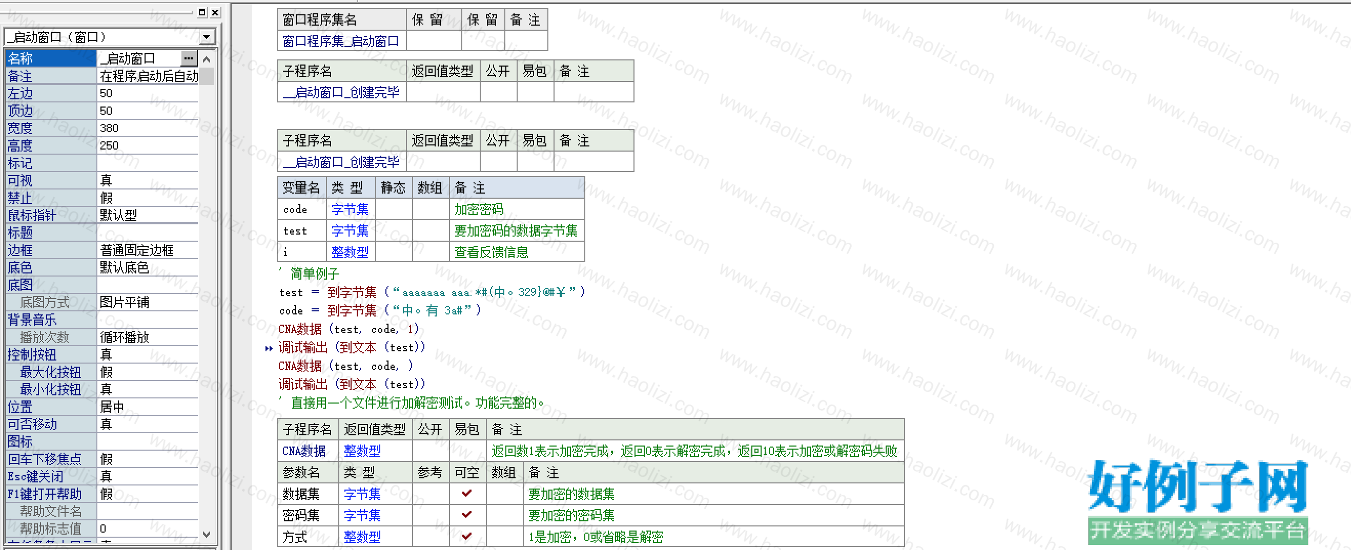Screen dimensions: 1351x550
Task: Select the 图标 property row
Action: point(103,441)
